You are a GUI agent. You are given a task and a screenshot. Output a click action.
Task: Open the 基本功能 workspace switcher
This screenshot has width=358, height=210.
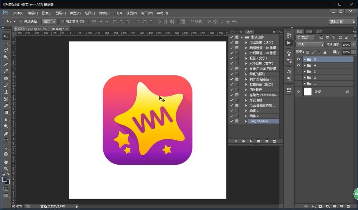(x=342, y=22)
